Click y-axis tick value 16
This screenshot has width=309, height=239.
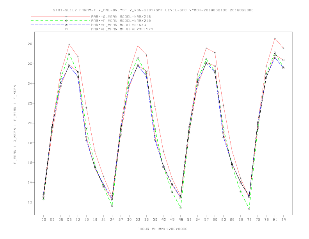coord(30,163)
